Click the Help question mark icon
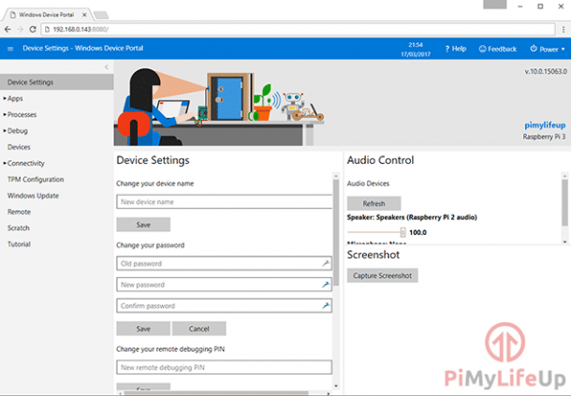The width and height of the screenshot is (571, 396). tap(447, 49)
